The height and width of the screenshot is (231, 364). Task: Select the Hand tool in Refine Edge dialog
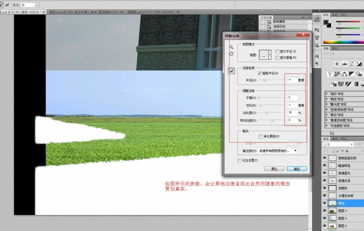231,54
